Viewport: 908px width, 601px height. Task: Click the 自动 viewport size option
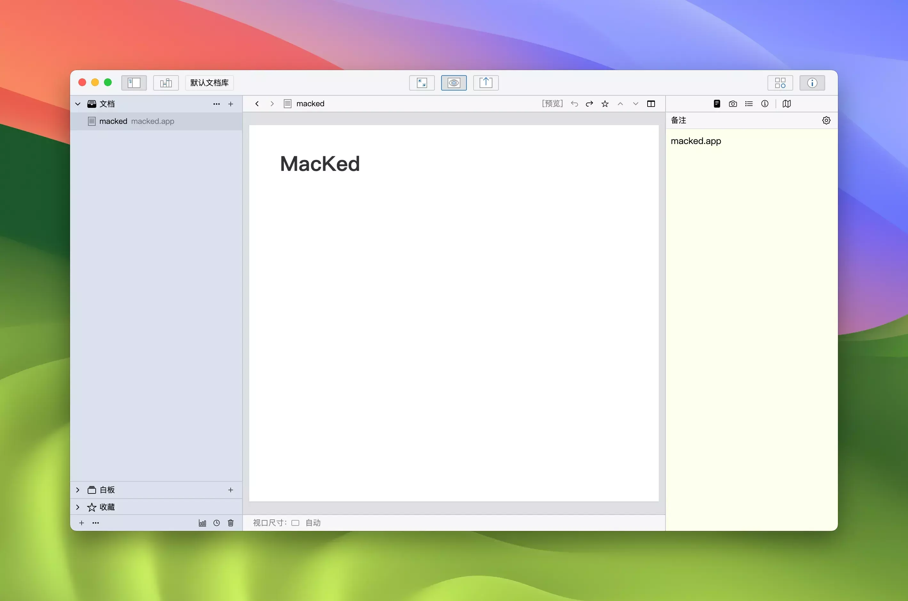313,523
